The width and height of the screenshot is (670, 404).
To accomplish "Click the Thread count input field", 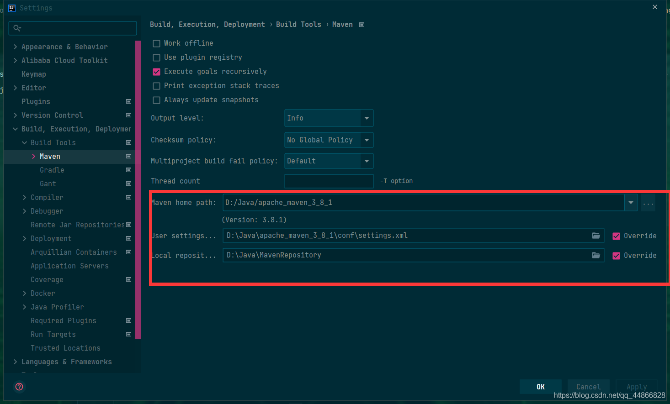I will click(329, 181).
